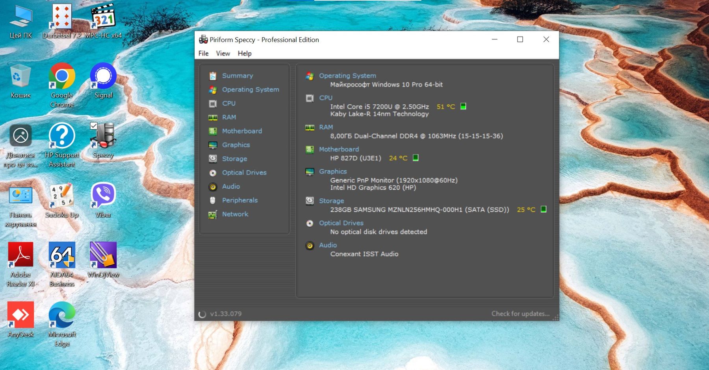This screenshot has height=370, width=709.
Task: Click the CPU icon in summary pane
Action: (x=310, y=98)
